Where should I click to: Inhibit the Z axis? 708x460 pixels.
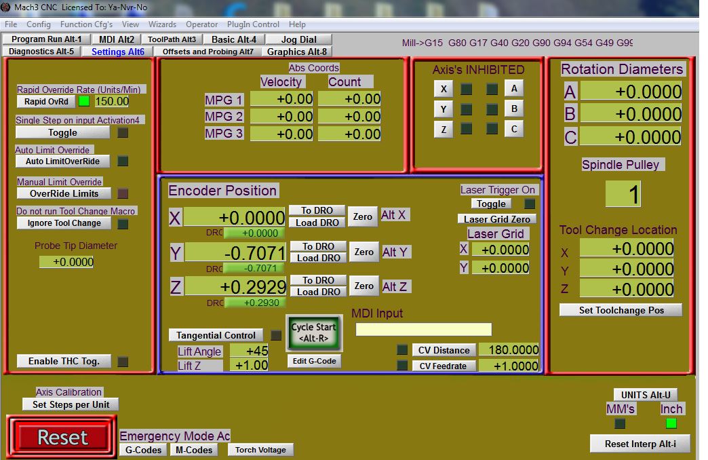click(444, 129)
